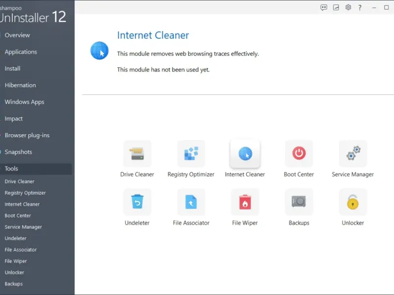Launch the Internet Cleaner tile icon
394x295 pixels.
245,154
